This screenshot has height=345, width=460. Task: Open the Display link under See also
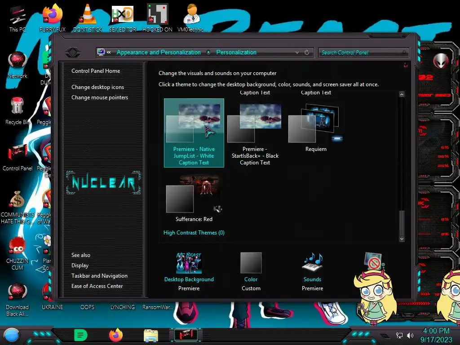[80, 265]
